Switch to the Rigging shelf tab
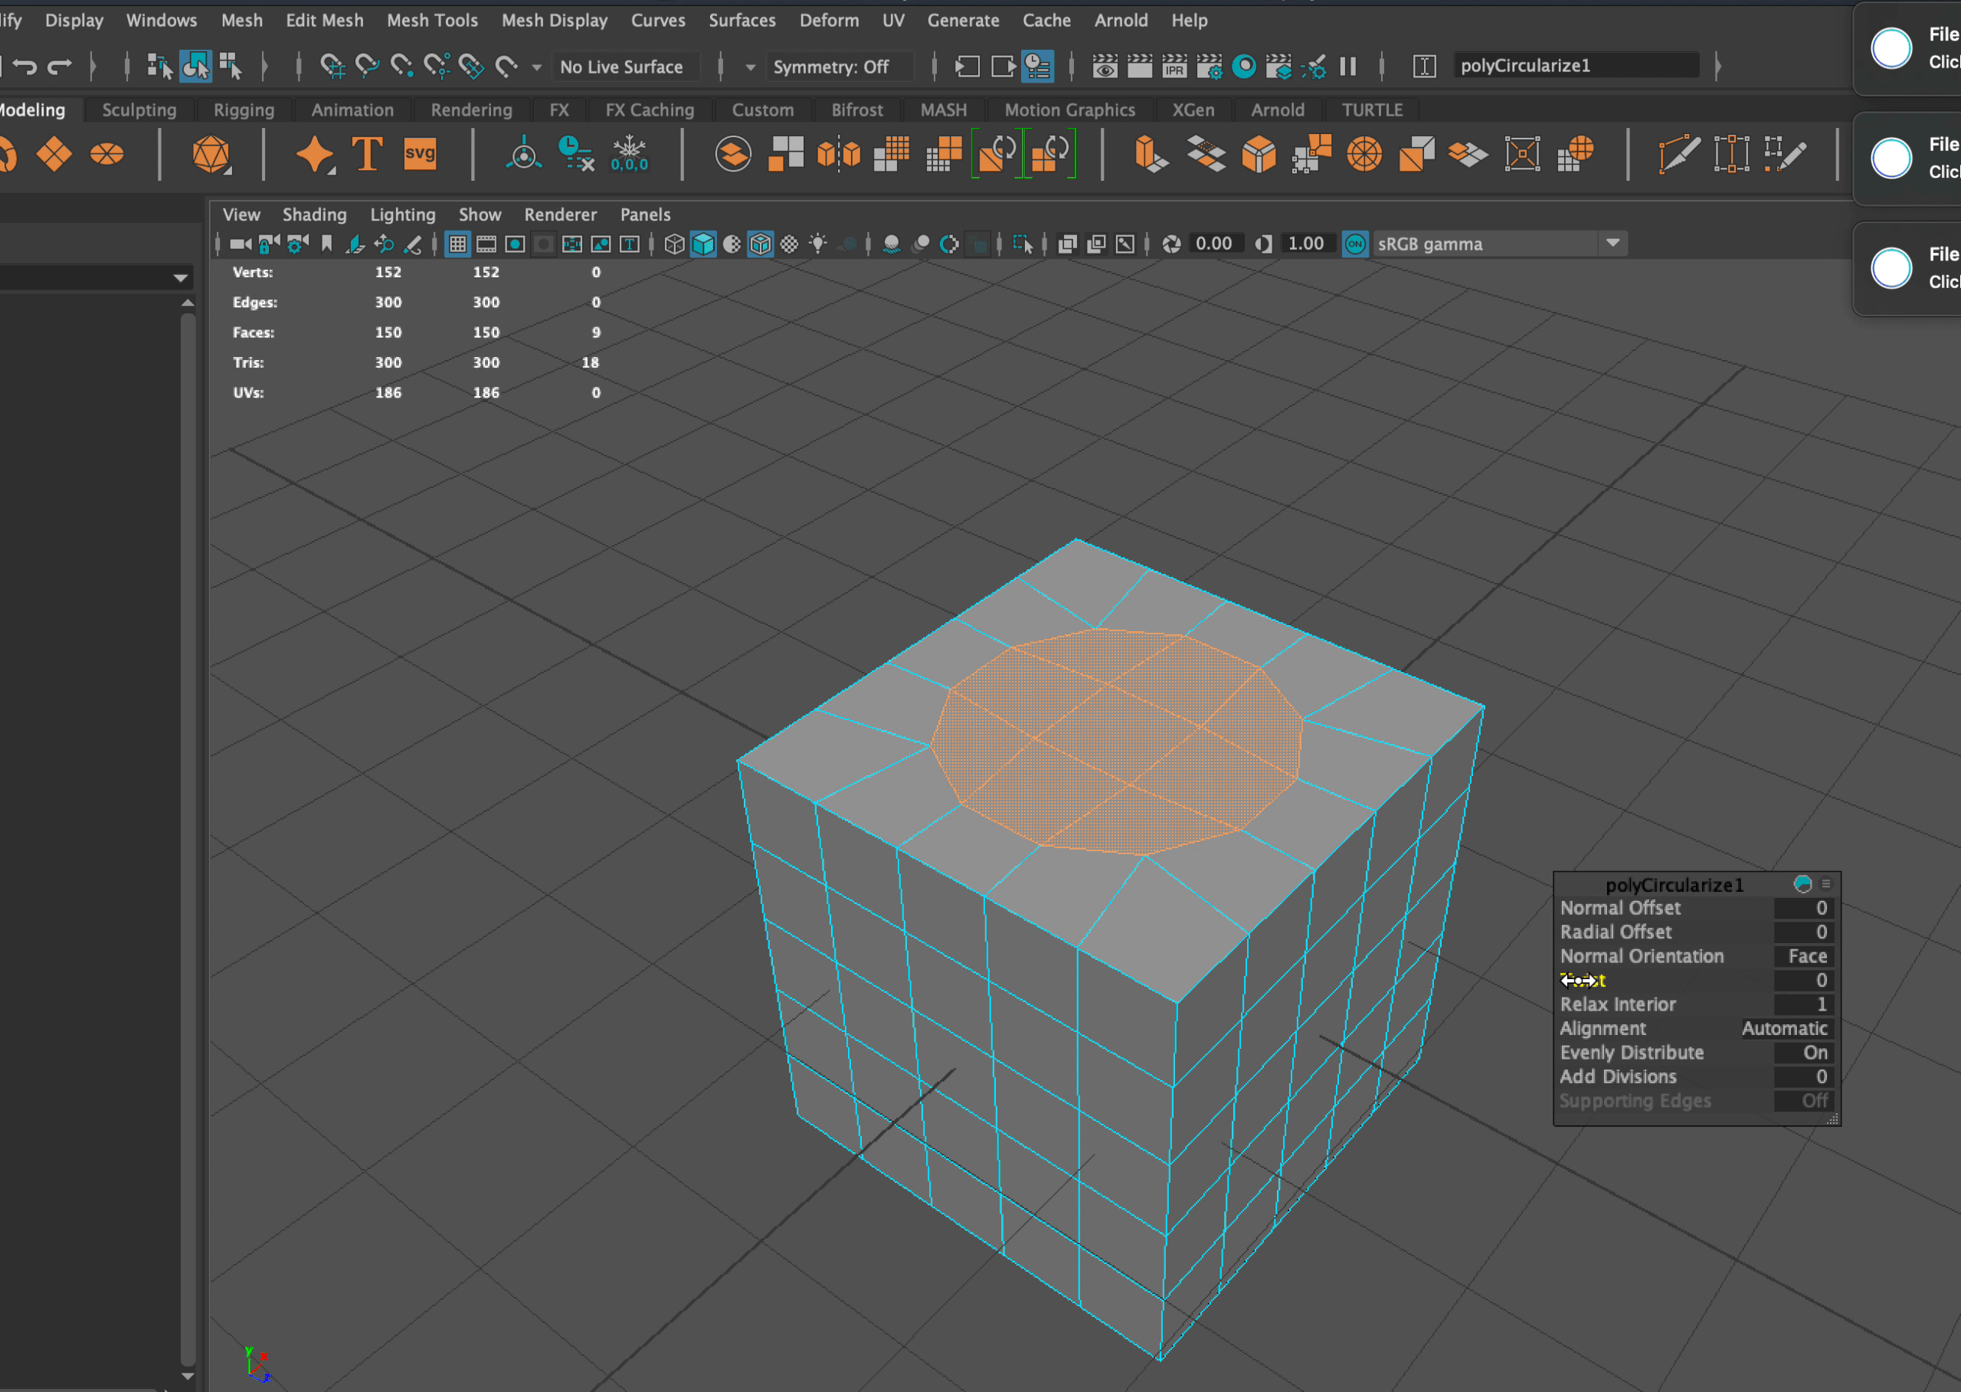This screenshot has height=1392, width=1961. [x=244, y=110]
